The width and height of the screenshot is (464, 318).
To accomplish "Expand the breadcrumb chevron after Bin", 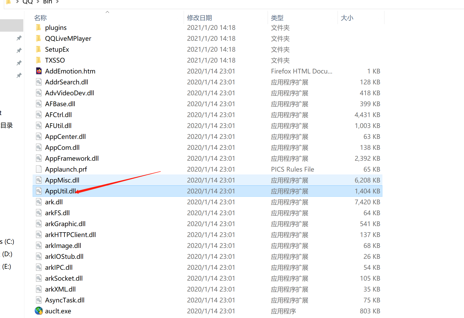I will pos(57,2).
